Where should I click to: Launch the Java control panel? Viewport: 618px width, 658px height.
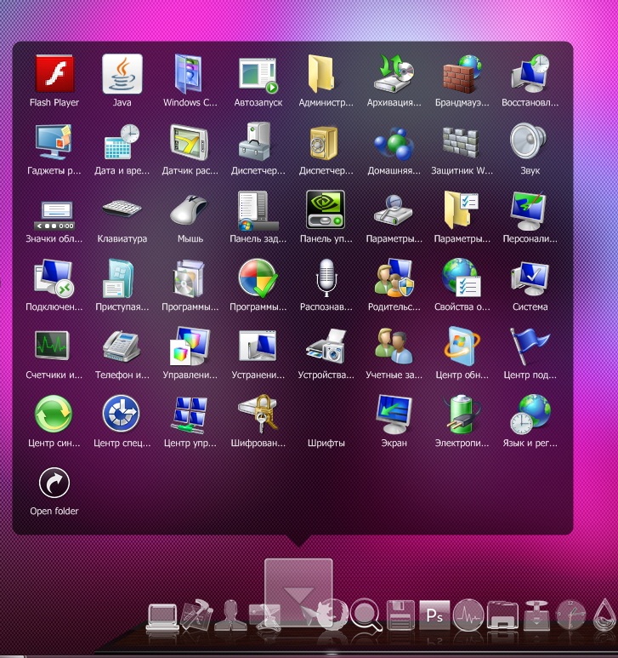pos(122,75)
